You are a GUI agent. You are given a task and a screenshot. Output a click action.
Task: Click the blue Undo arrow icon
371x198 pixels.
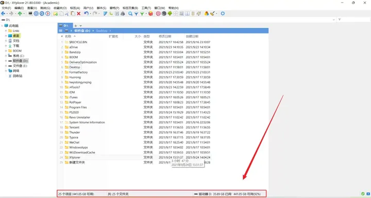[x=86, y=14]
